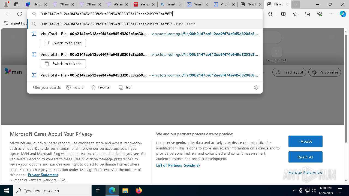Image resolution: width=349 pixels, height=196 pixels.
Task: Accept the cookies with I Accept
Action: (x=305, y=141)
